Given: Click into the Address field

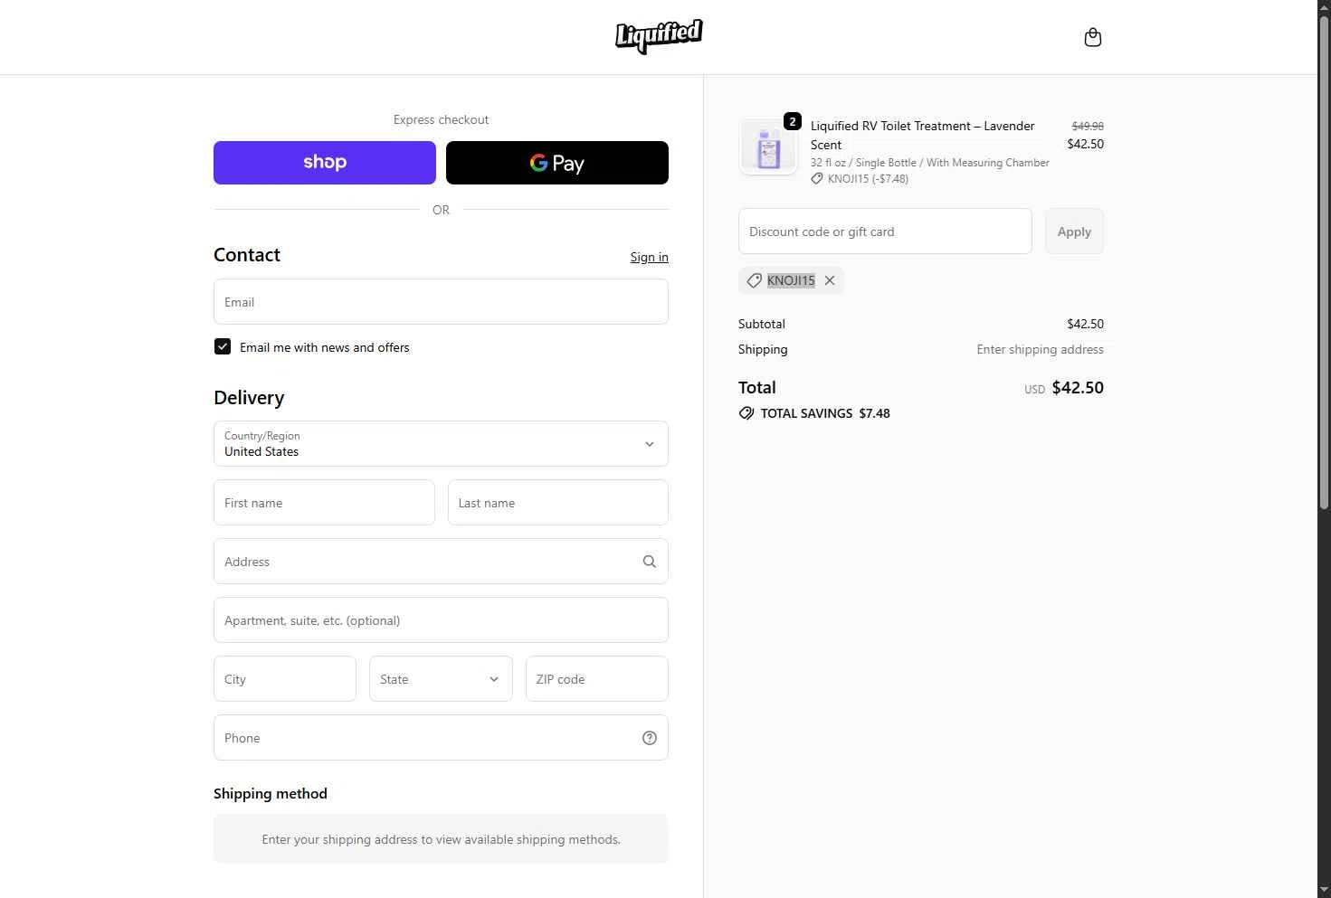Looking at the screenshot, I should 441,562.
